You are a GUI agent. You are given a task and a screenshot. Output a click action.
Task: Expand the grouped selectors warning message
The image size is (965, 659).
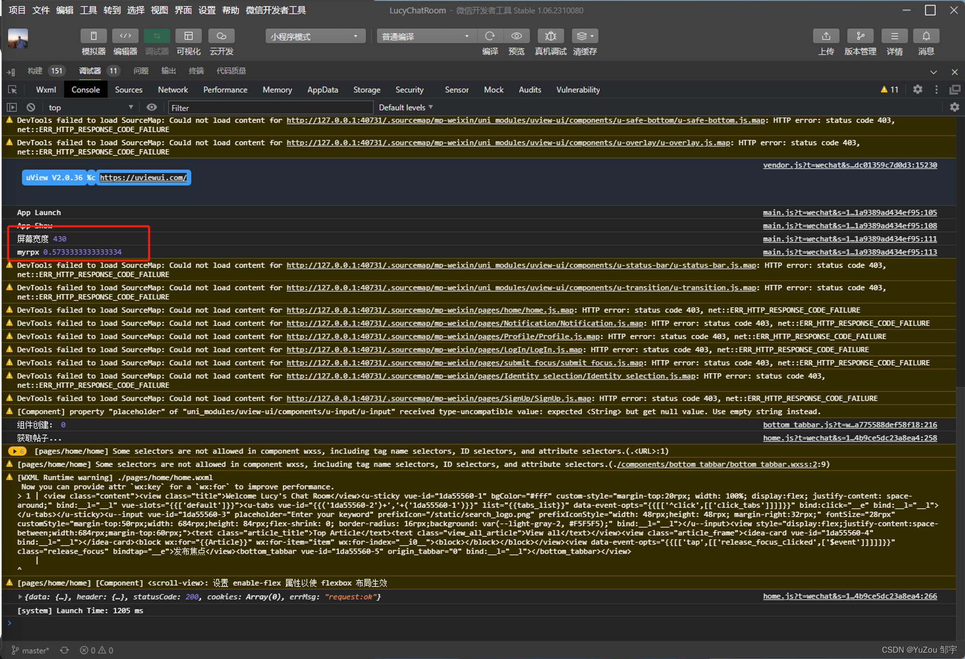pyautogui.click(x=17, y=451)
